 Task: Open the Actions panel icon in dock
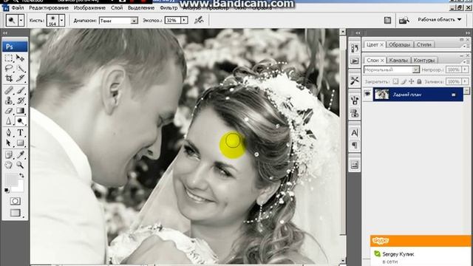pos(355,61)
